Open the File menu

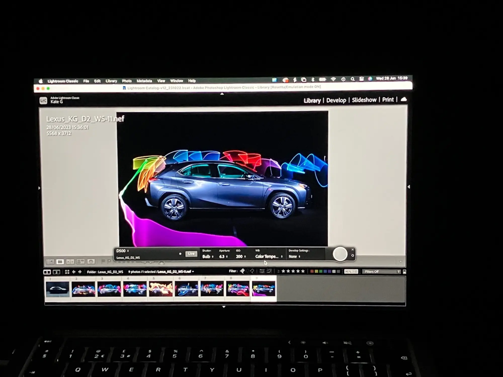click(86, 81)
